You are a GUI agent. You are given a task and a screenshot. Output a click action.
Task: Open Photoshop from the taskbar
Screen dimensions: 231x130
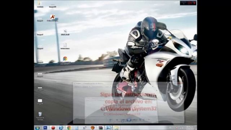45,127
